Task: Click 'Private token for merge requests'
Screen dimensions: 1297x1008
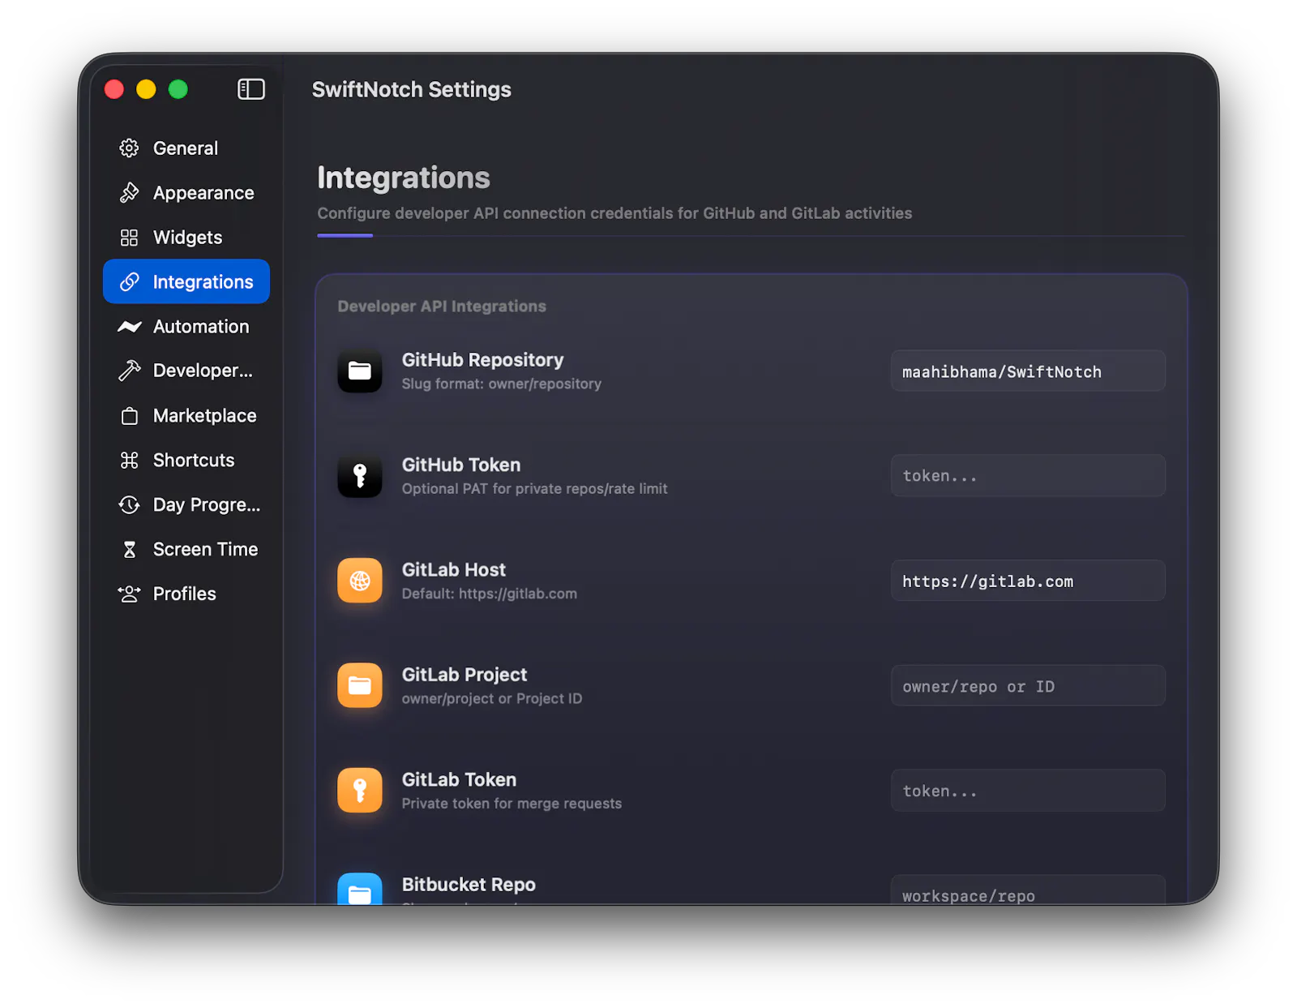Action: [x=512, y=804]
